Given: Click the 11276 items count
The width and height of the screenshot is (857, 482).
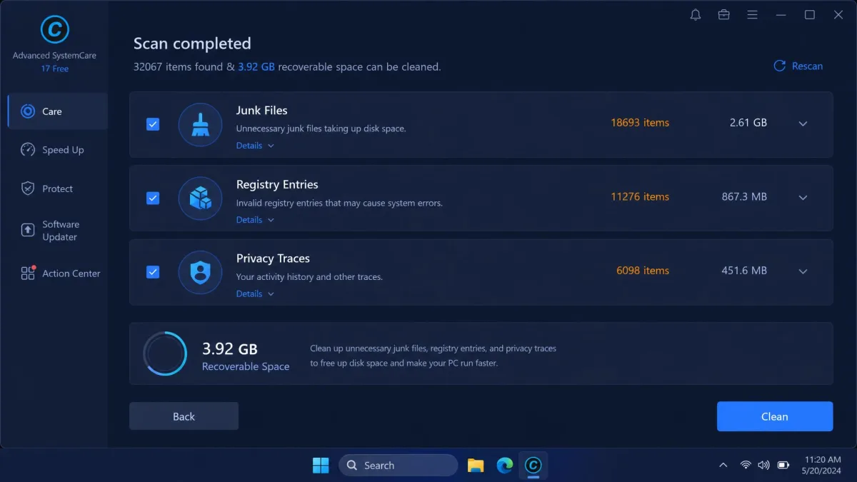Looking at the screenshot, I should tap(640, 196).
